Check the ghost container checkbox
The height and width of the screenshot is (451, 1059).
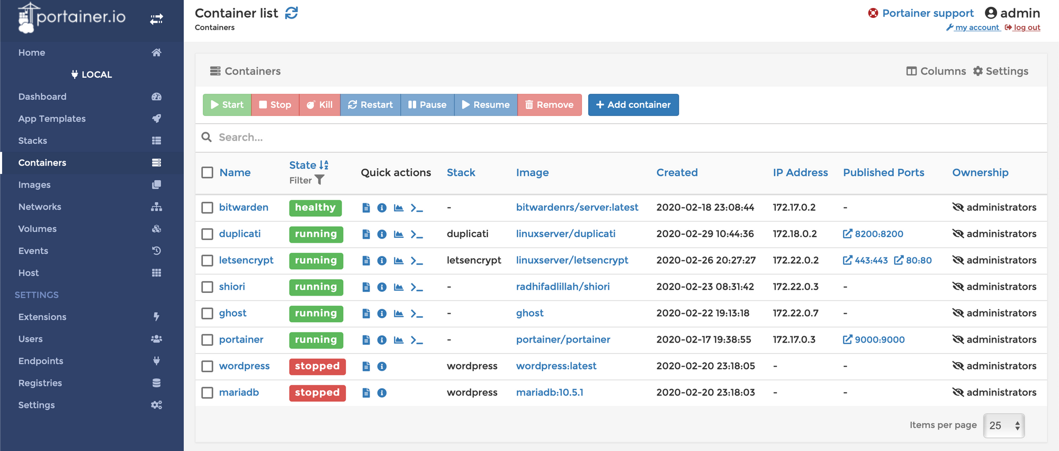[208, 314]
